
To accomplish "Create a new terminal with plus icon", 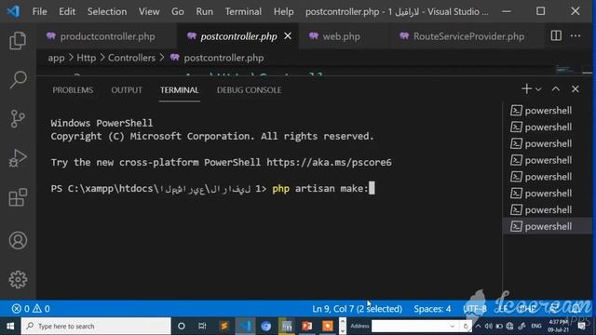I will (526, 89).
